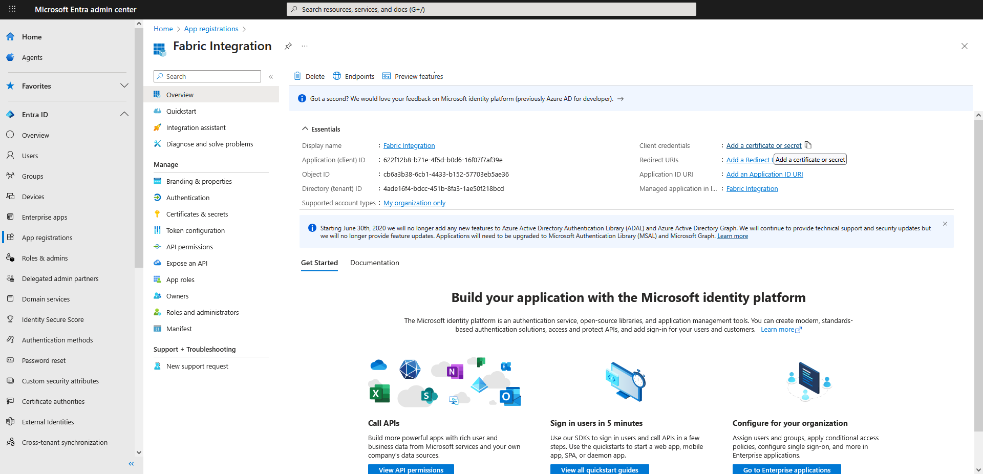The width and height of the screenshot is (983, 474).
Task: Open the Add an Application ID URI link
Action: 764,174
